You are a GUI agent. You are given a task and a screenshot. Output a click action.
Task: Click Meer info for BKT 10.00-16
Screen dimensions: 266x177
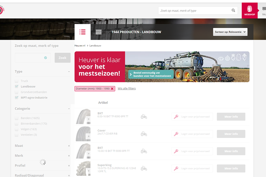coord(231,151)
